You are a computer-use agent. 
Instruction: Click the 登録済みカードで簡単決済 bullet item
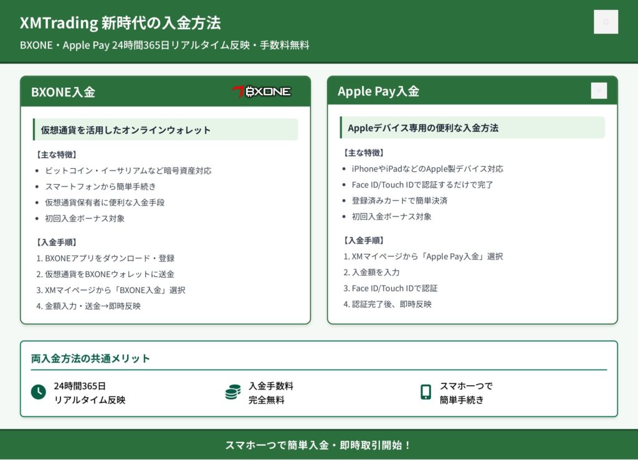[x=399, y=200]
